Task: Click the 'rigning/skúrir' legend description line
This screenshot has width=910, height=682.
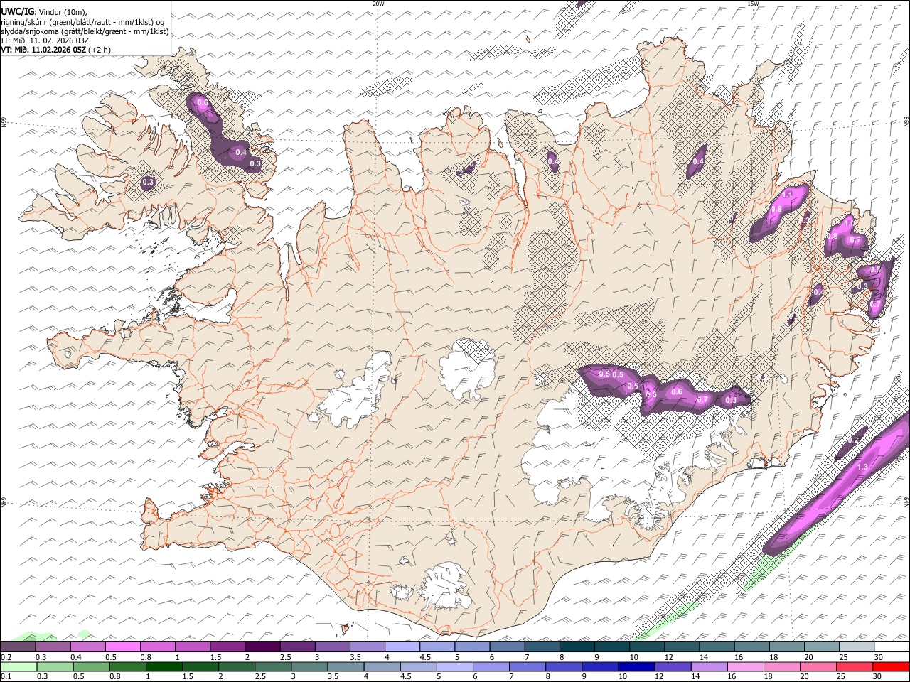Action: pyautogui.click(x=82, y=22)
